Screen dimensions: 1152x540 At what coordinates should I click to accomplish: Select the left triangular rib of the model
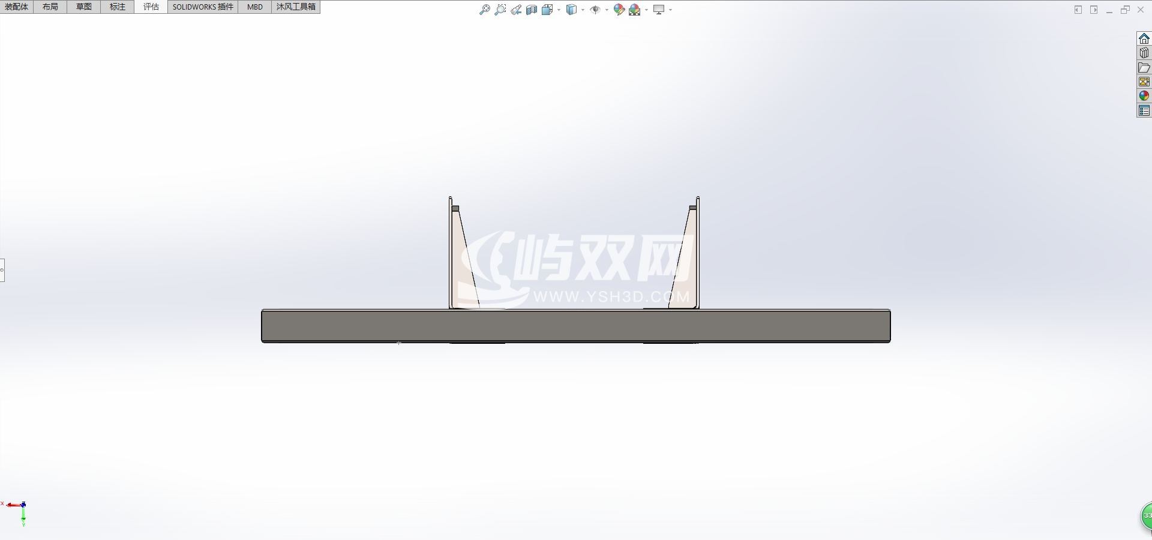tap(463, 270)
